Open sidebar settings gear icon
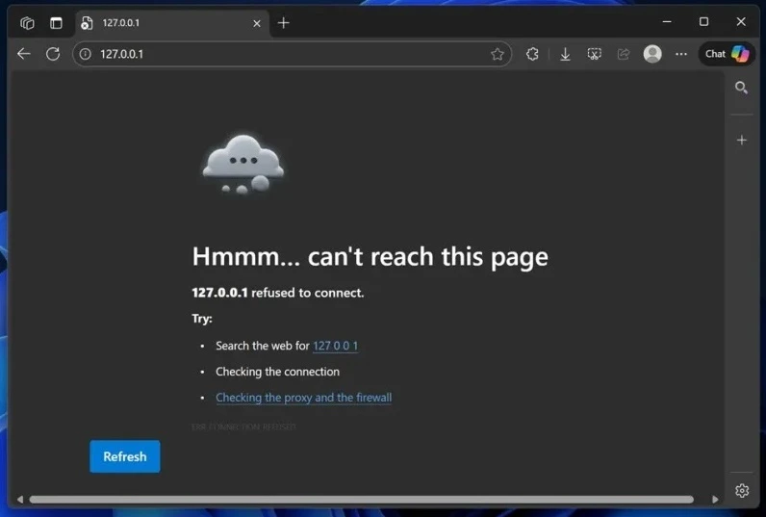Image resolution: width=766 pixels, height=517 pixels. coord(742,490)
